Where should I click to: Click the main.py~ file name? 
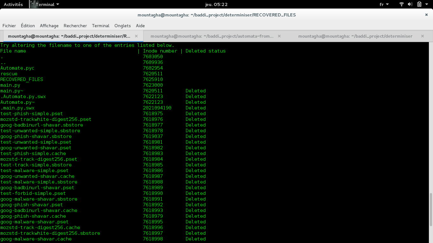[x=12, y=91]
